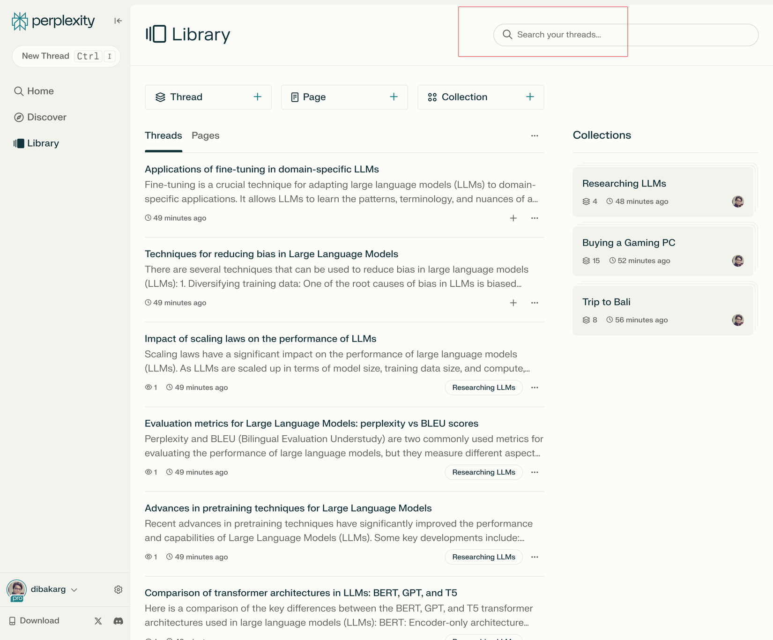
Task: Click the Perplexity logo
Action: (x=53, y=21)
